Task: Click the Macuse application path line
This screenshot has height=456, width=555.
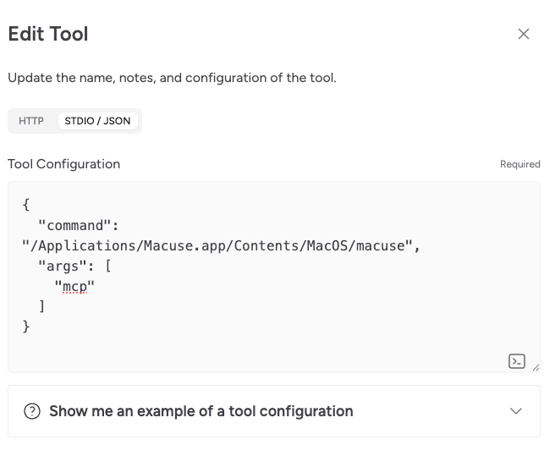Action: click(x=220, y=246)
